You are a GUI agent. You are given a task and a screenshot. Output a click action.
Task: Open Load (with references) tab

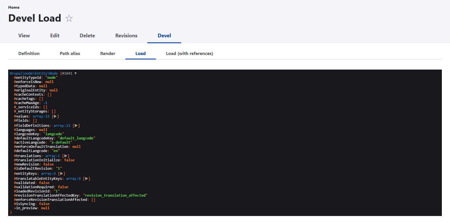(x=189, y=54)
